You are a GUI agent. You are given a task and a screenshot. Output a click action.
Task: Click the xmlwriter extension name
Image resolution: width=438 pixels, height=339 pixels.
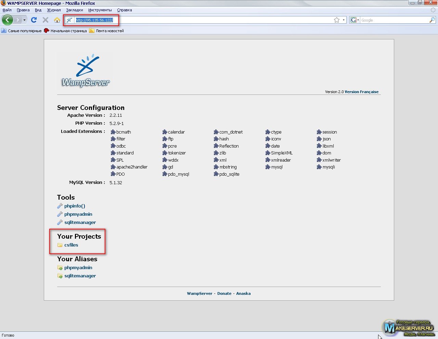point(332,160)
